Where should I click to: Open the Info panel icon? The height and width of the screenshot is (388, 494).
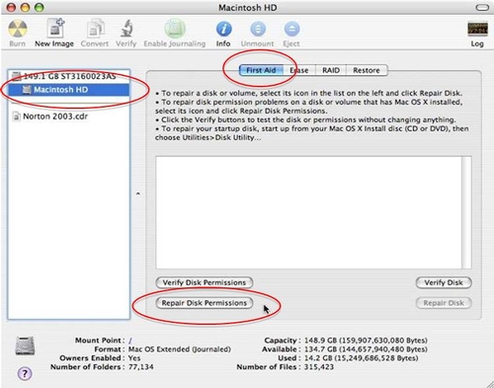(223, 29)
